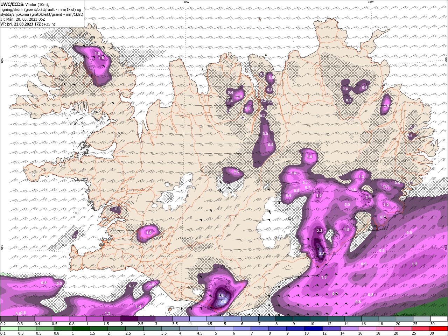Click the '(+35 h)' forecast offset text

click(x=48, y=24)
